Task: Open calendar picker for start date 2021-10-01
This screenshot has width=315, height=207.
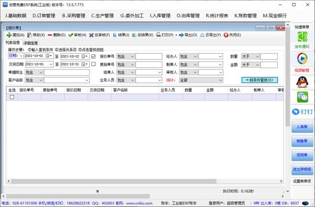Action: pos(49,56)
